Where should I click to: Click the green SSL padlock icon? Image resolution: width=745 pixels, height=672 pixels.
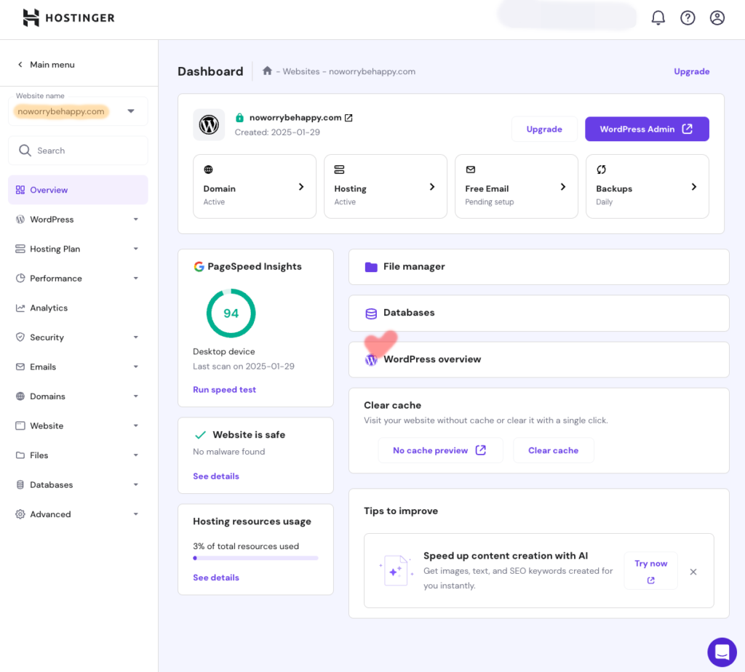click(x=239, y=117)
